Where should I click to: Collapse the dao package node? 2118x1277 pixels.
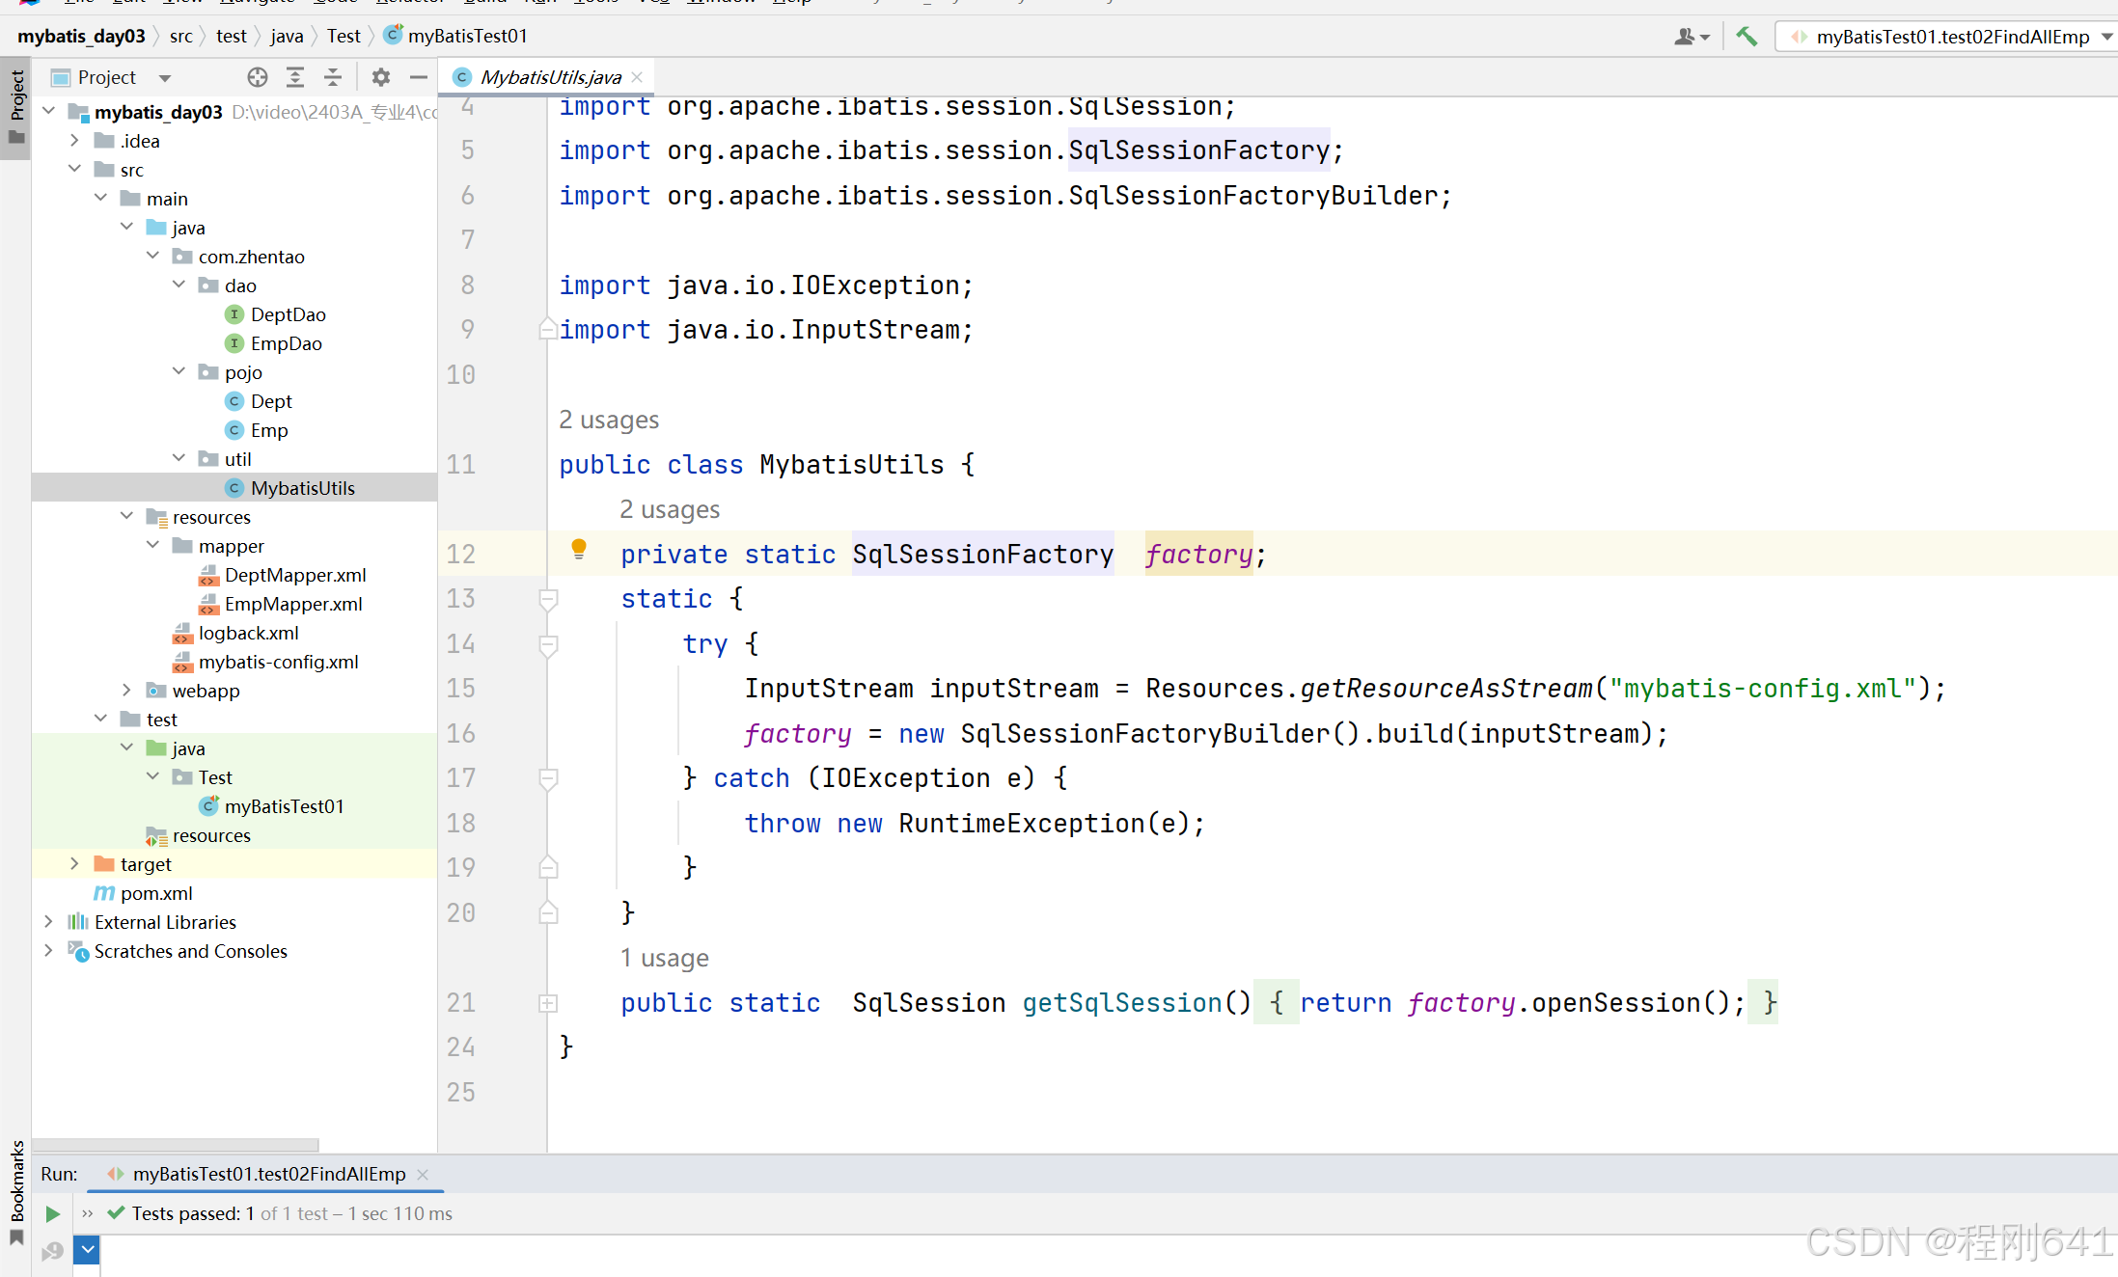(x=179, y=285)
